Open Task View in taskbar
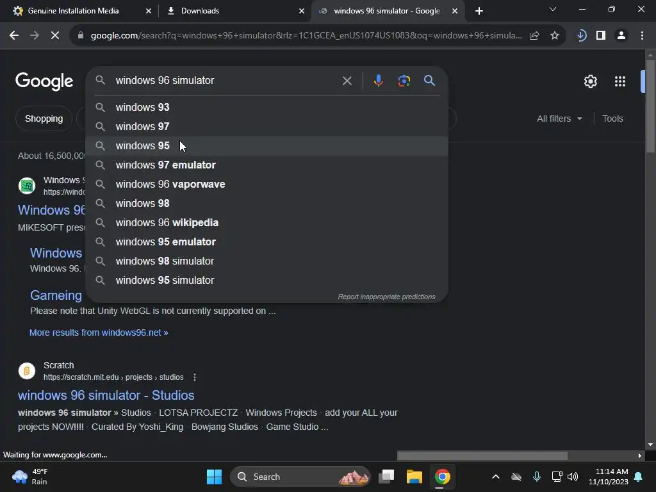Screen dimensions: 656x492 386,477
